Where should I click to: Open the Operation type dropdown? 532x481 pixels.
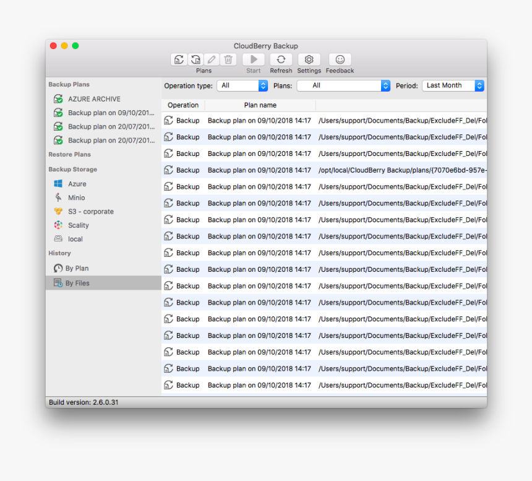(242, 85)
